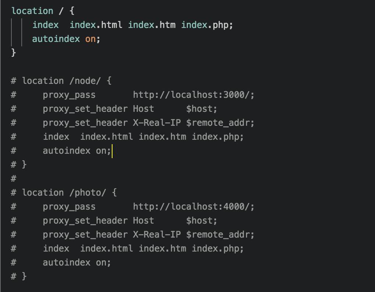The image size is (375, 292).
Task: Click the orange "on" keyword after autoindex
Action: coord(90,39)
